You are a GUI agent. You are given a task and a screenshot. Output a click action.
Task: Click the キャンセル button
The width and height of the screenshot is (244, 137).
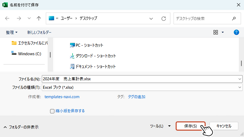[x=224, y=126]
